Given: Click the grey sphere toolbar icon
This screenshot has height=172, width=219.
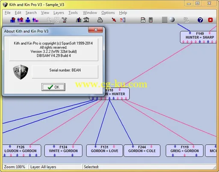Looking at the screenshot, I should click(x=172, y=20).
